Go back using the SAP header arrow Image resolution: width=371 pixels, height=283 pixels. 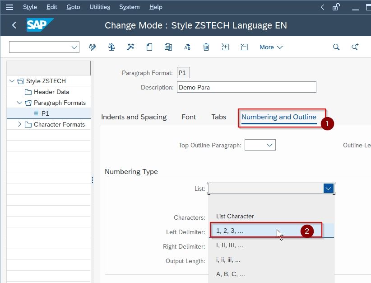pyautogui.click(x=14, y=25)
